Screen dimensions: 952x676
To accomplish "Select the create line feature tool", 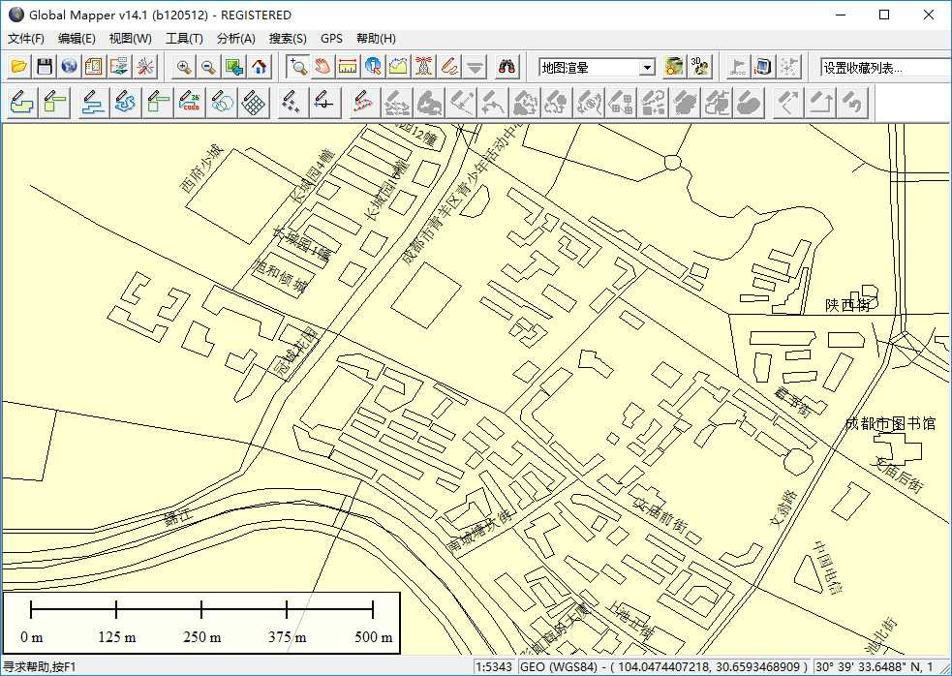I will [x=94, y=102].
